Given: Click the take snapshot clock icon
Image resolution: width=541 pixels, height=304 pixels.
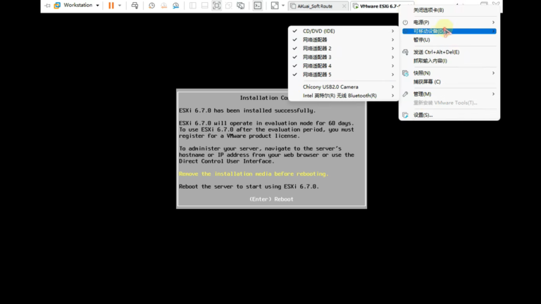Looking at the screenshot, I should [x=152, y=6].
